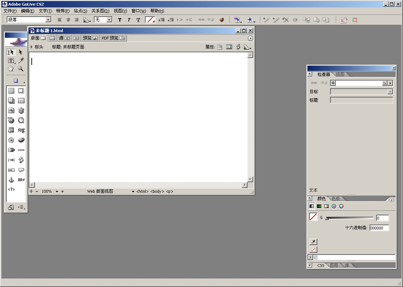
Task: Insert an anchor object icon
Action: pos(11,180)
